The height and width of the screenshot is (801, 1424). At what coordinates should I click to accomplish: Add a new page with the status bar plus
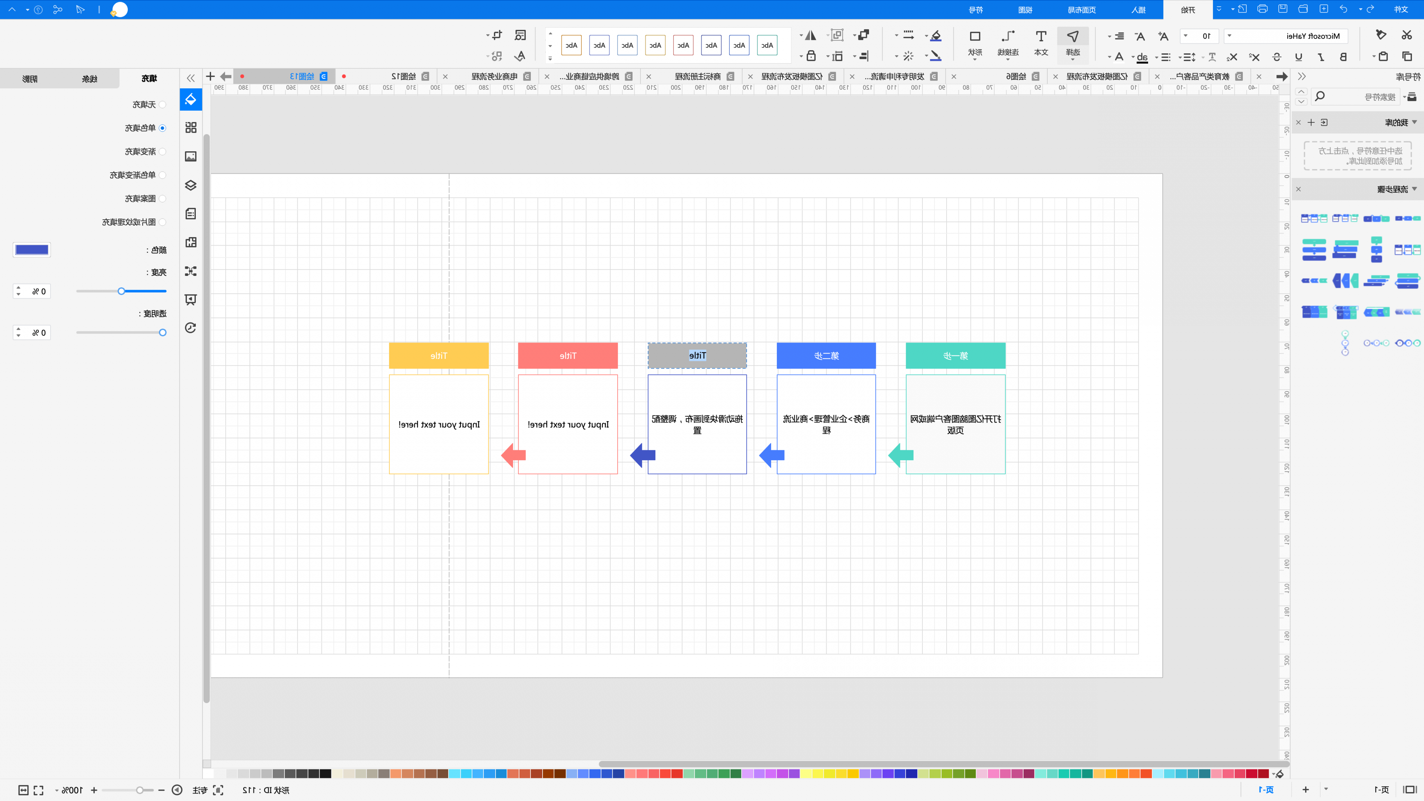point(1306,789)
